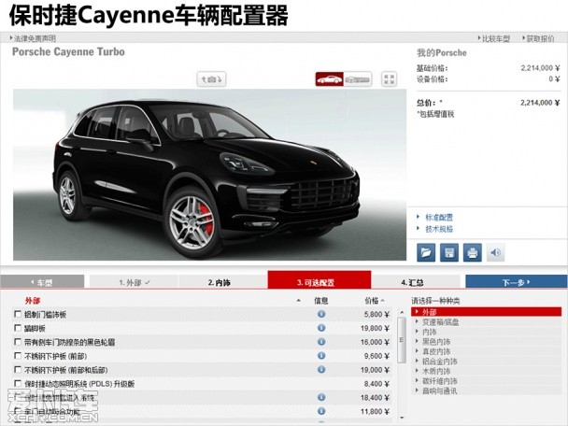Check 带有侧车门防擦条的黑色轮眉 option
This screenshot has width=568, height=426.
[18, 342]
